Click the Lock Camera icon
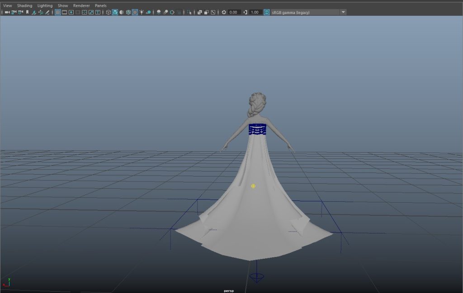The width and height of the screenshot is (463, 293). 14,12
